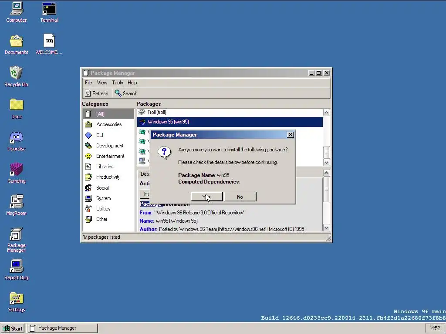
Task: Click down arrow of details pane scrollbar
Action: (326, 227)
